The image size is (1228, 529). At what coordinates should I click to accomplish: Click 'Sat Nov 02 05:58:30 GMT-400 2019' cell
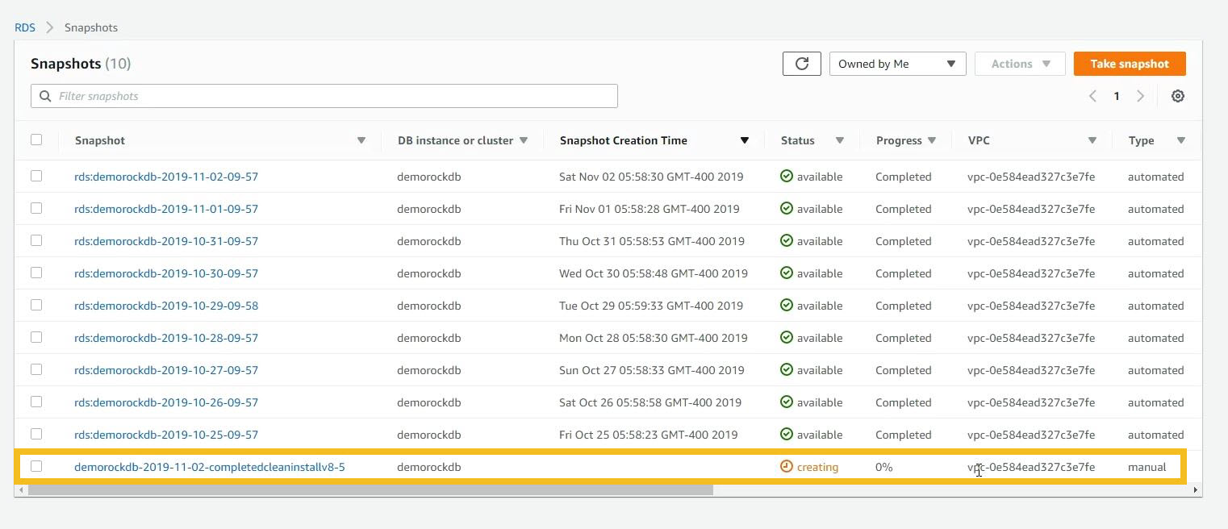pos(651,177)
